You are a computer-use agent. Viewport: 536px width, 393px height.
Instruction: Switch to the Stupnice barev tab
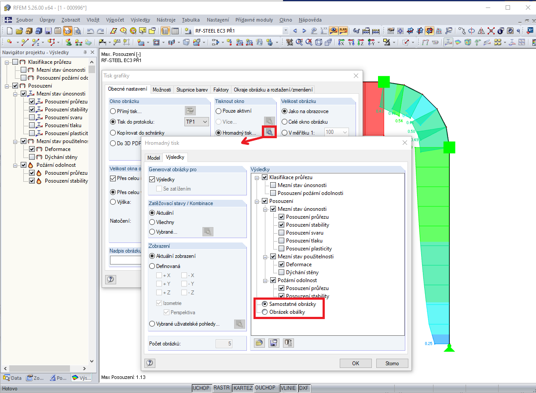[192, 89]
